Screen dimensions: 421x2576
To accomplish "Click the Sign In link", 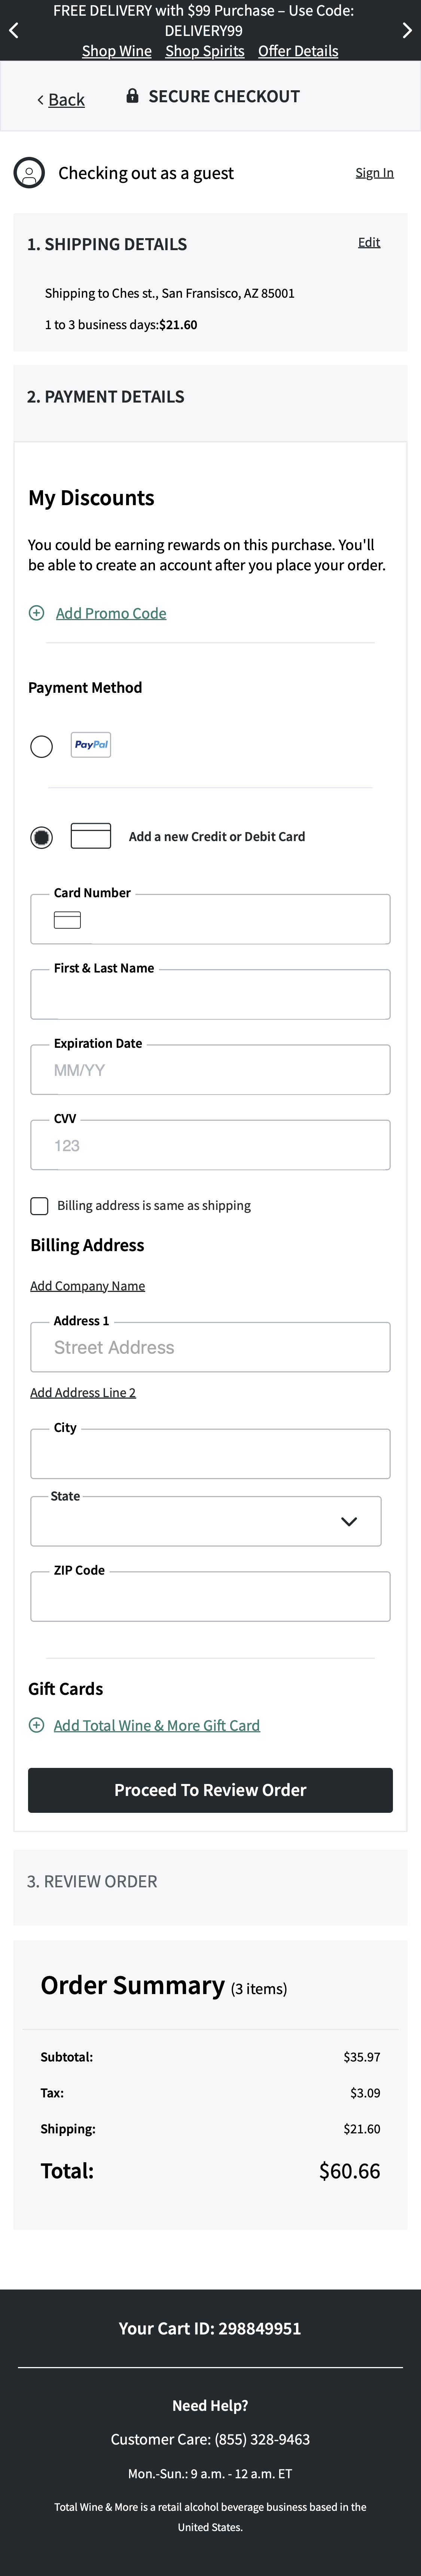I will (375, 172).
